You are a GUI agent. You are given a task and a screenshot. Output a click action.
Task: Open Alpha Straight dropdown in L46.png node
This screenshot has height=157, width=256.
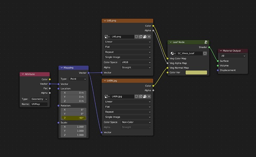coord(136,68)
